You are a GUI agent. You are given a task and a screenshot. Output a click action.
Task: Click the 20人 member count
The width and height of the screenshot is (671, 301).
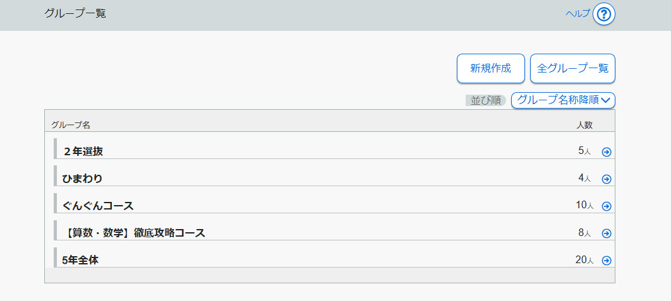(584, 260)
